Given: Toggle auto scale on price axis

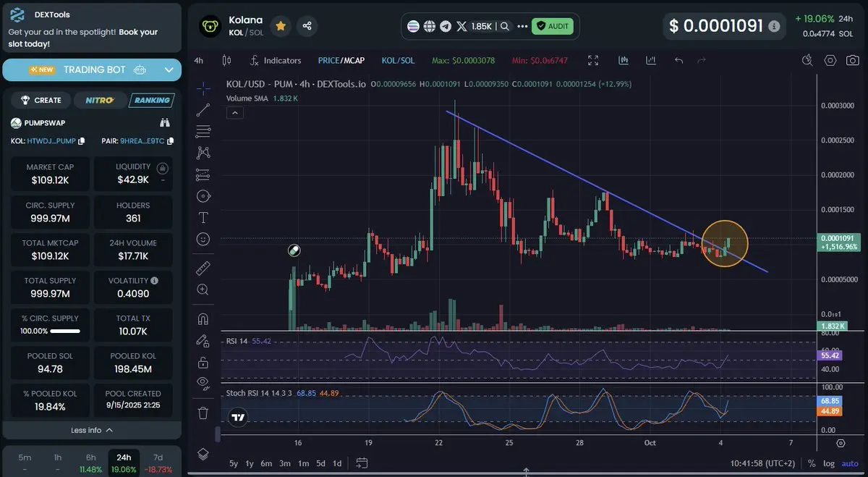Looking at the screenshot, I should click(x=849, y=463).
